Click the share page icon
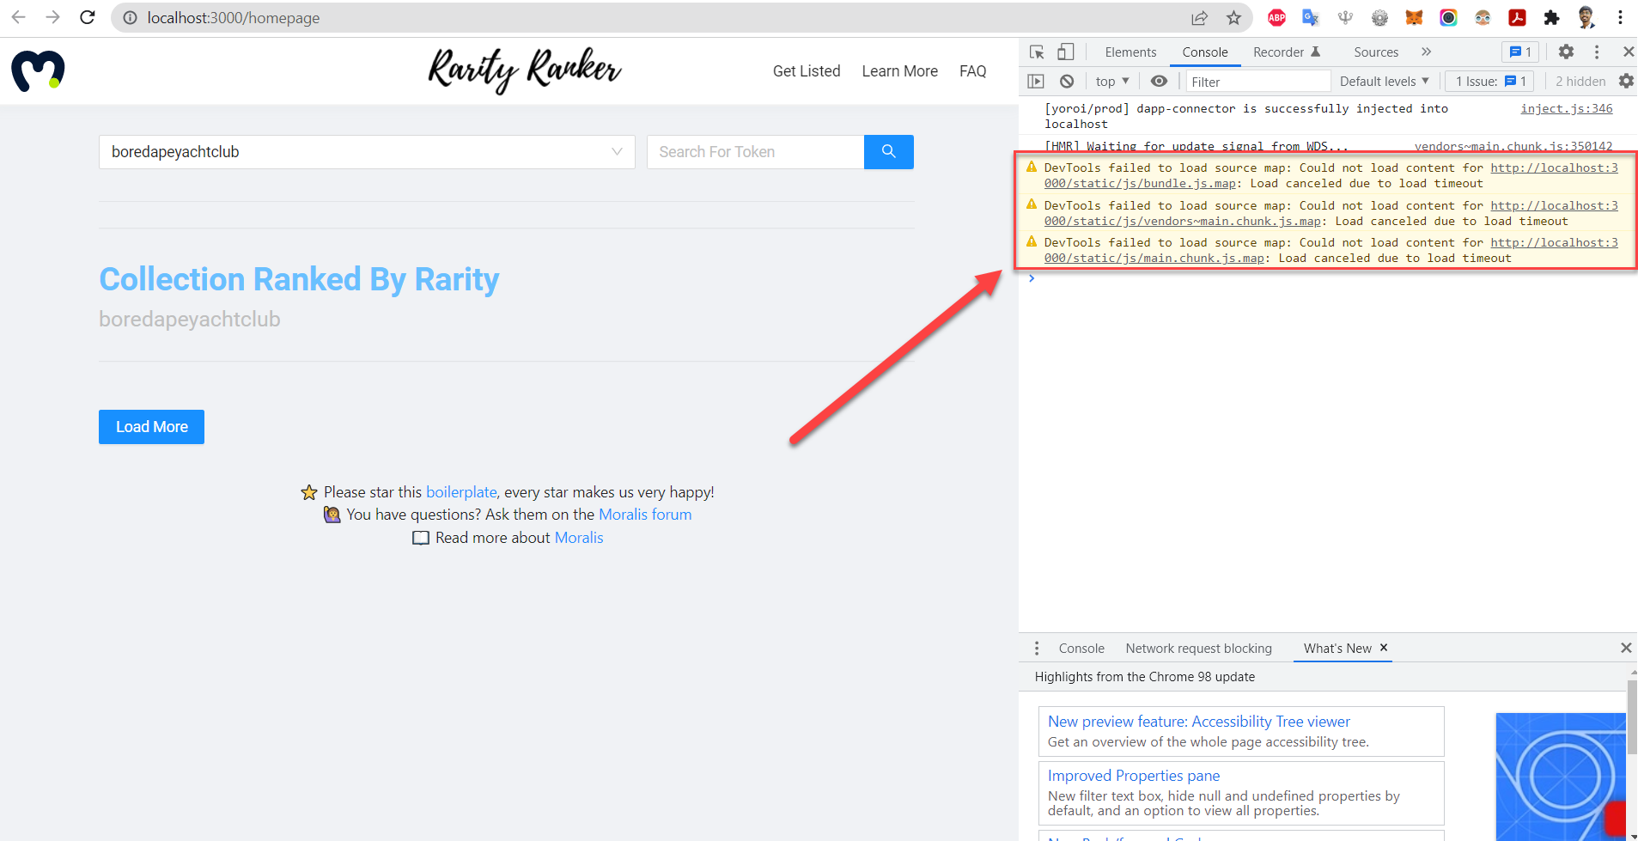 pyautogui.click(x=1199, y=18)
